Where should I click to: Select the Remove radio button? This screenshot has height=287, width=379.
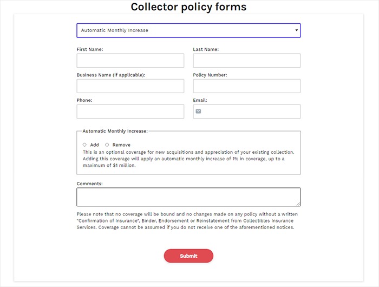tap(107, 145)
